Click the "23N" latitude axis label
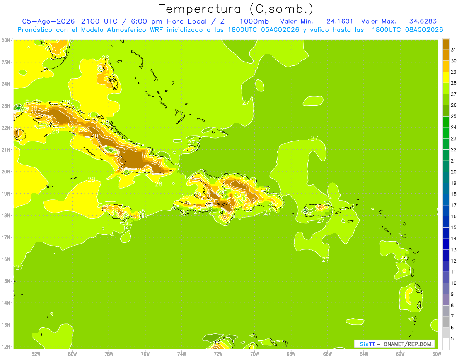The image size is (464, 359). pos(6,106)
